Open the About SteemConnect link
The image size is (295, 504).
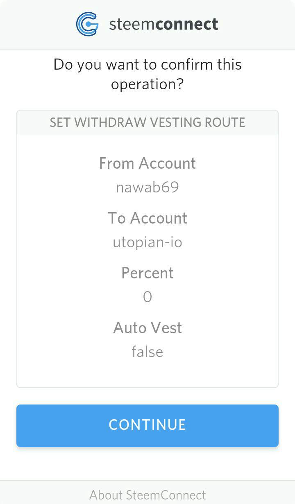147,495
